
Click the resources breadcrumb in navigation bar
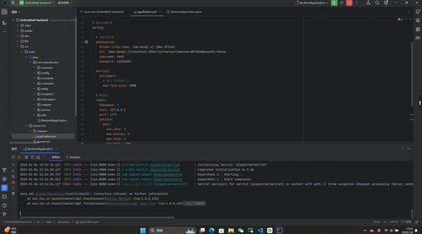click(63, 222)
